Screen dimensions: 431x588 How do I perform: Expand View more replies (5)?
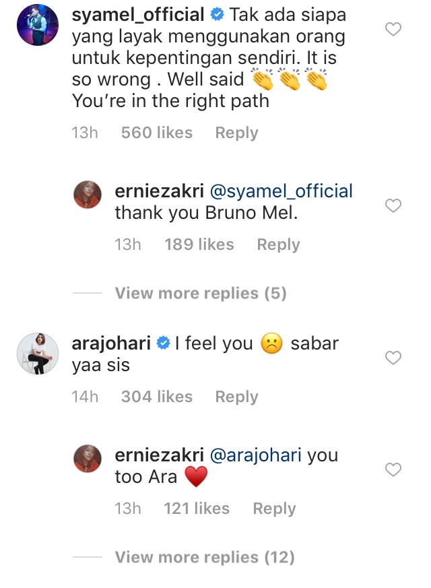[200, 294]
